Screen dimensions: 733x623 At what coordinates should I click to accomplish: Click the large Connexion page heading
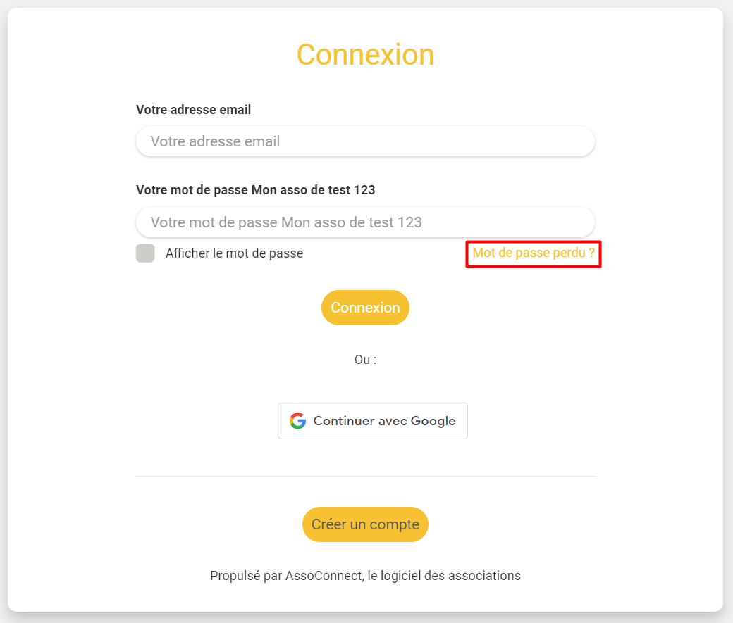[365, 55]
